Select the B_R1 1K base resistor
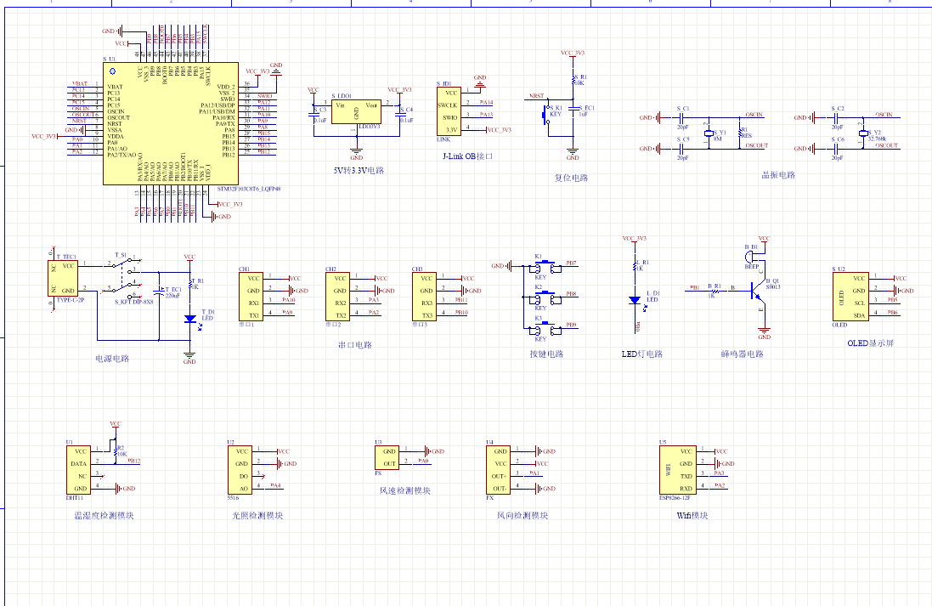Screen dimensions: 932x606 pos(715,291)
